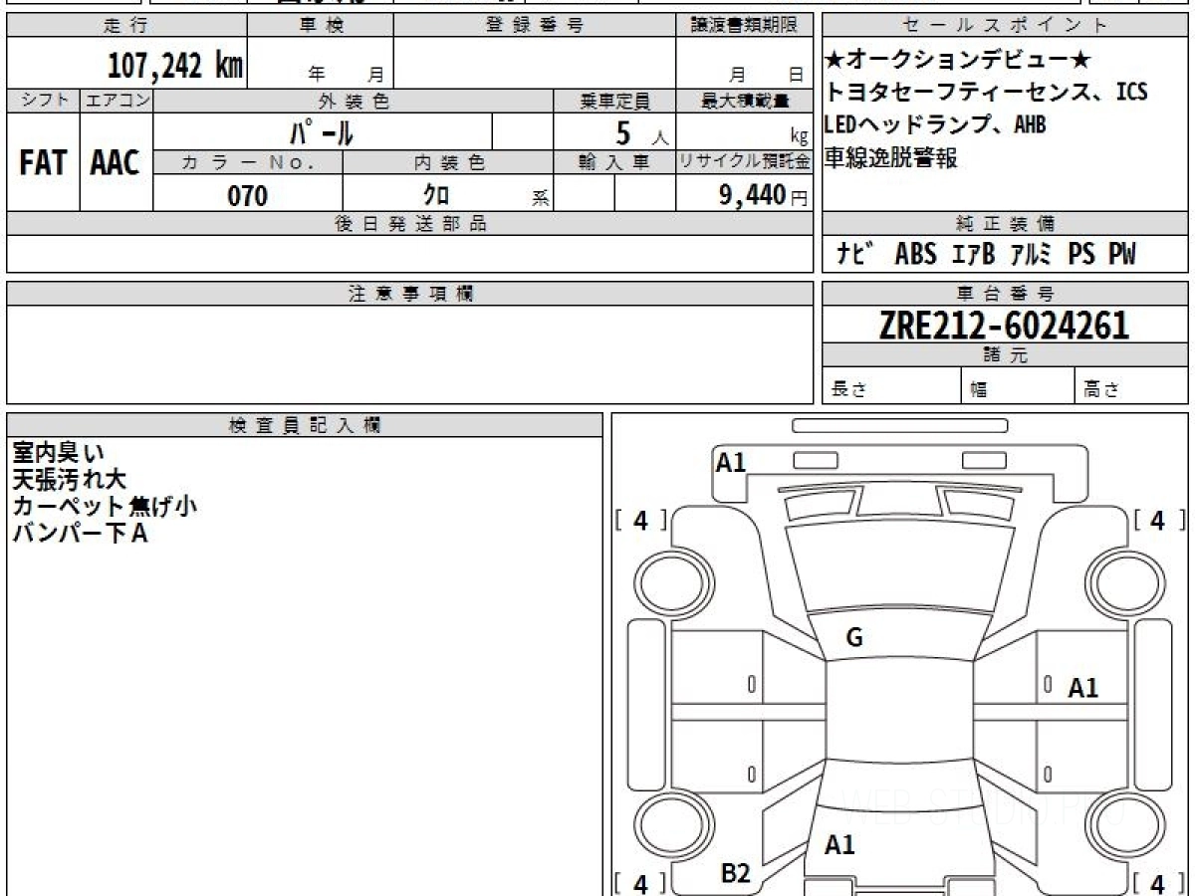Select the FAT shift value
Screen dimensions: 1195x896
coord(43,162)
